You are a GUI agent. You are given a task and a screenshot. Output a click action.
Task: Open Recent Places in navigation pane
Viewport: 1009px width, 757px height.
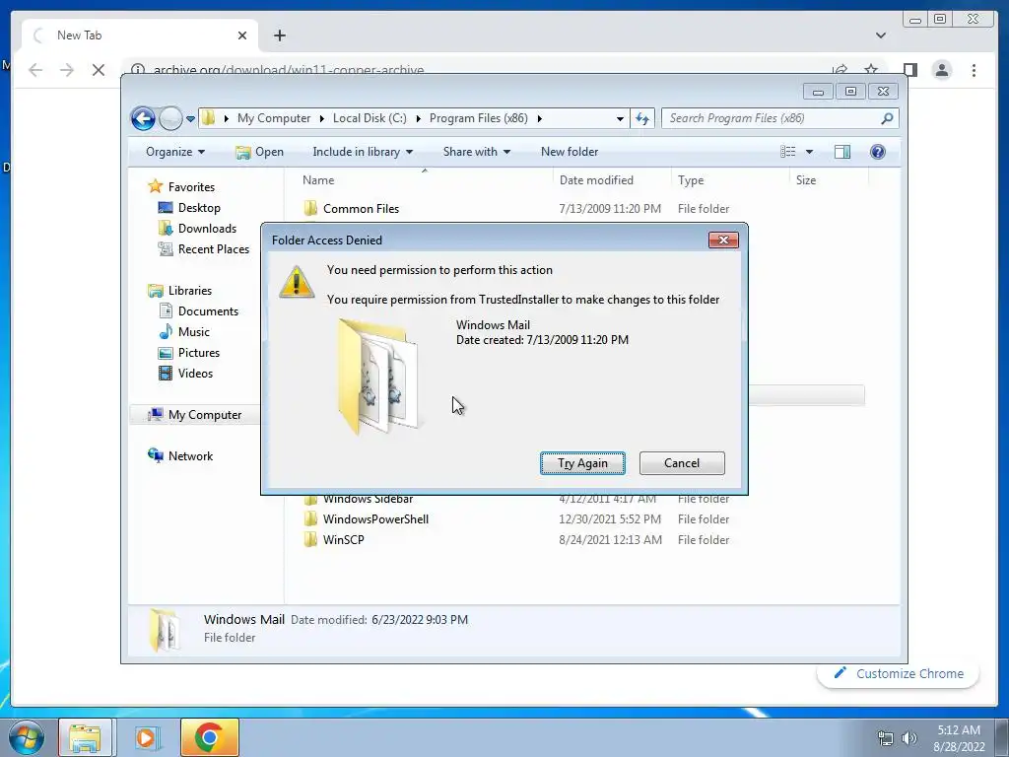point(214,249)
